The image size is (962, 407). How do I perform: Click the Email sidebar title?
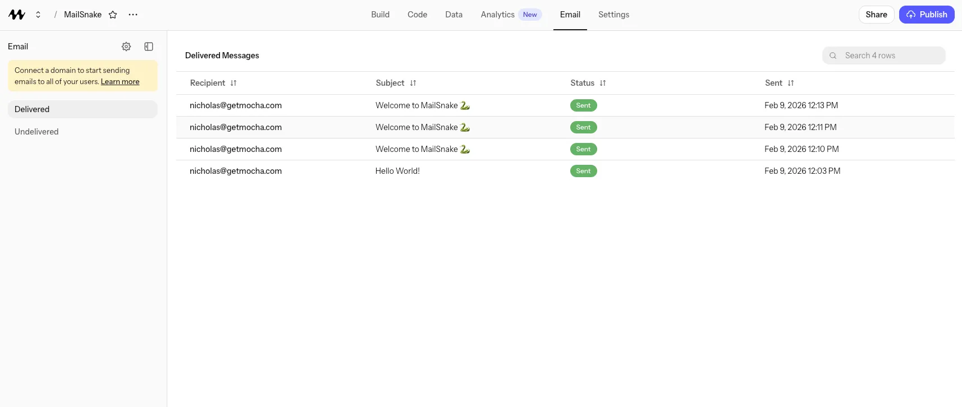[18, 47]
